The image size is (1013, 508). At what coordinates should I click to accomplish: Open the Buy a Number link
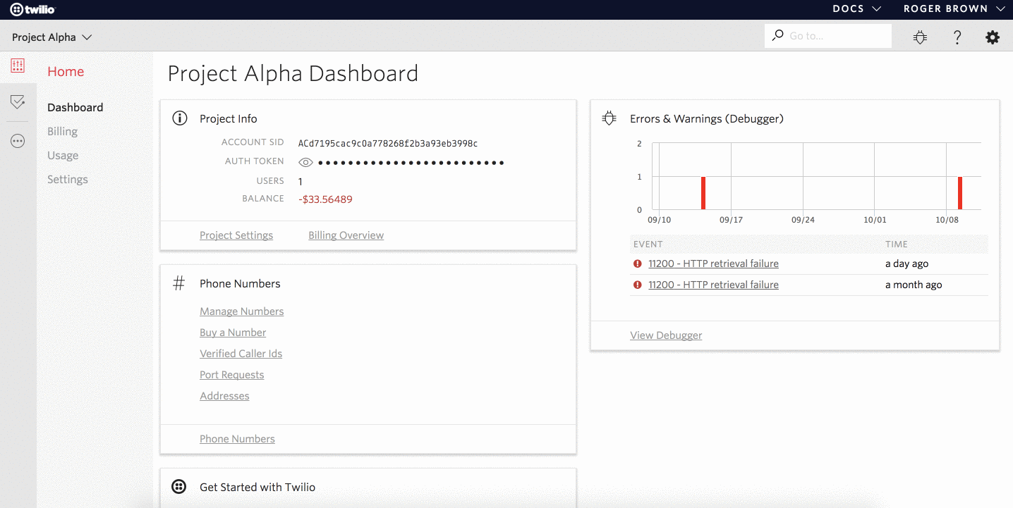point(233,333)
